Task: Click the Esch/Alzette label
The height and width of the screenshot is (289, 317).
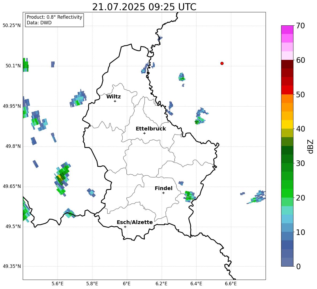Action: pos(135,222)
